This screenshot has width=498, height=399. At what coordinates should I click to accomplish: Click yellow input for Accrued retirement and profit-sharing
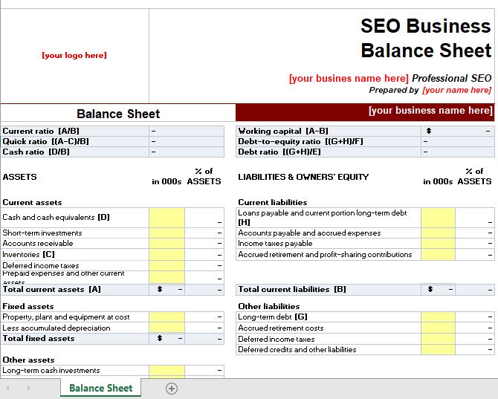tap(438, 255)
